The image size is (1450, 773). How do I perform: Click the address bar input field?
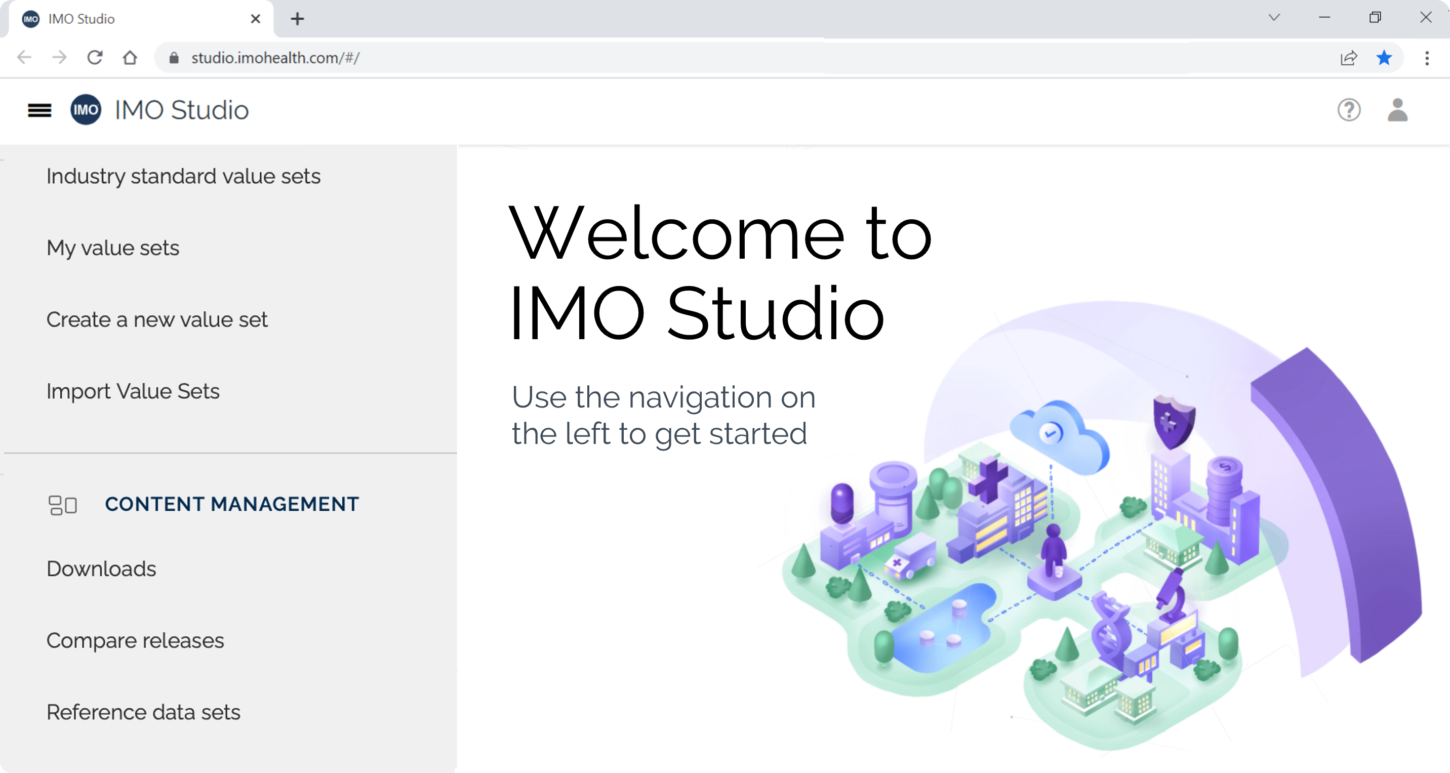click(394, 57)
